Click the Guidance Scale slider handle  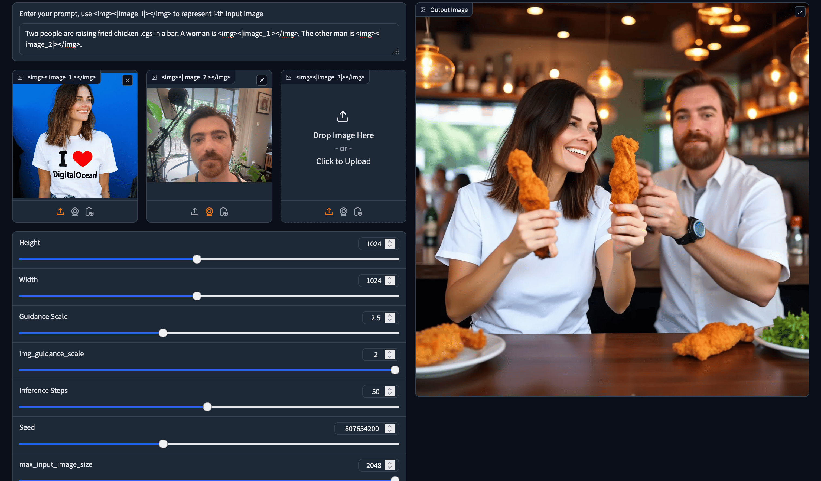coord(163,333)
